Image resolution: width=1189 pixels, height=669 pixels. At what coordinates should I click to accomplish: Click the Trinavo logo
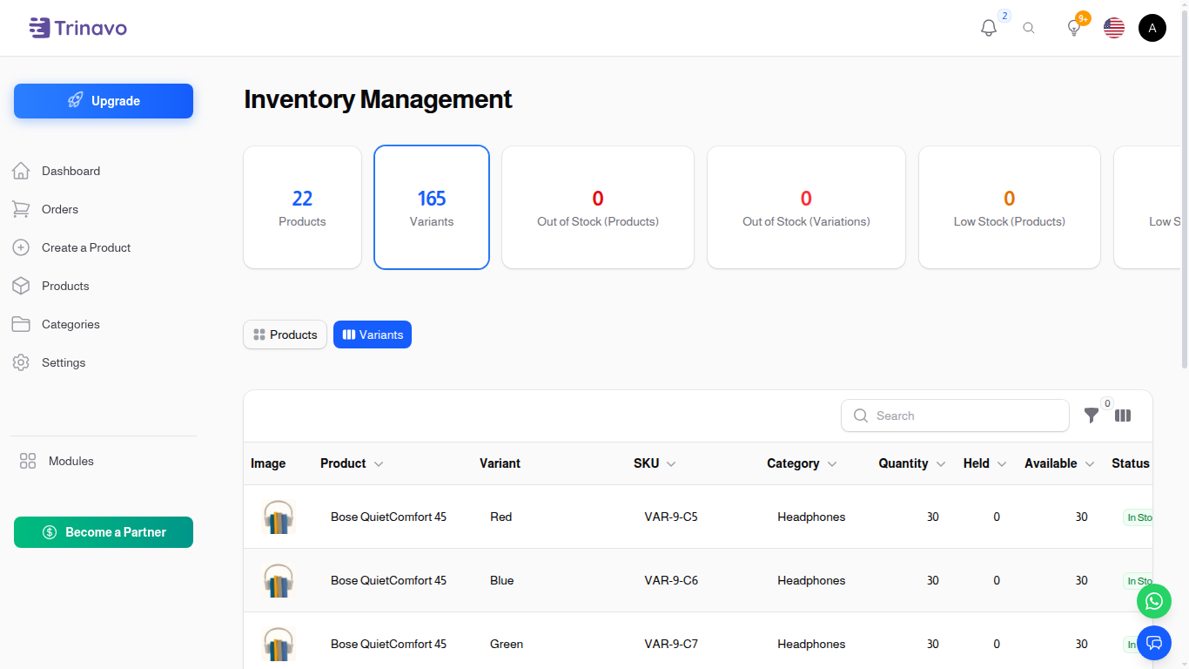[78, 28]
